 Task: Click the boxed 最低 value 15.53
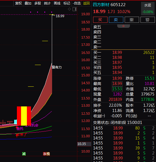click(117, 89)
